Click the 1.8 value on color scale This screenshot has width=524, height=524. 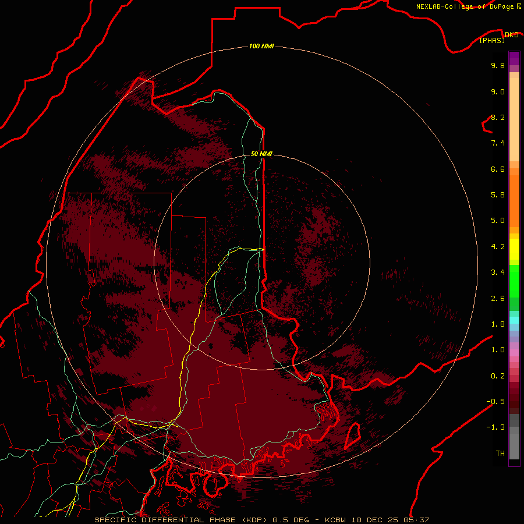(x=498, y=324)
